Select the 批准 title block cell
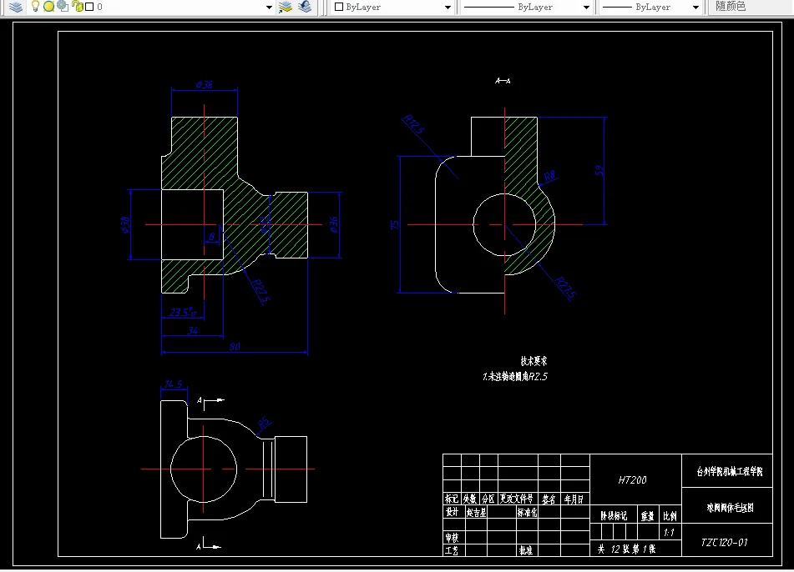Screen dimensions: 794x572 [x=526, y=550]
